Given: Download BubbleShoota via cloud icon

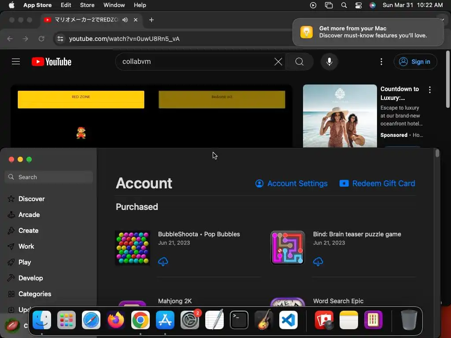Looking at the screenshot, I should [163, 261].
